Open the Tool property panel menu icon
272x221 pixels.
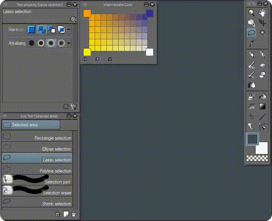tap(5, 5)
